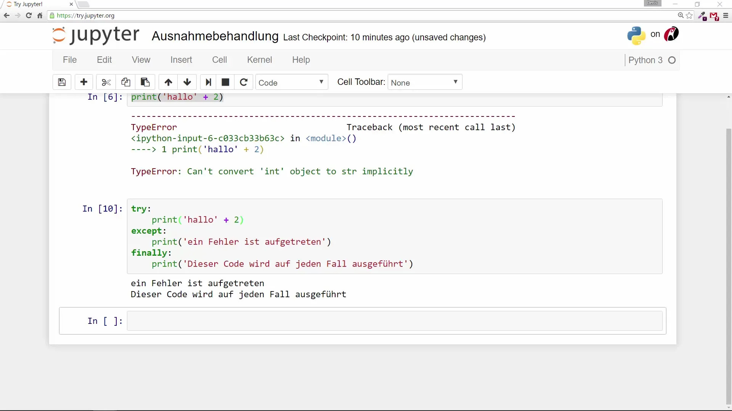Open the Help menu
Image resolution: width=732 pixels, height=411 pixels.
pos(301,60)
